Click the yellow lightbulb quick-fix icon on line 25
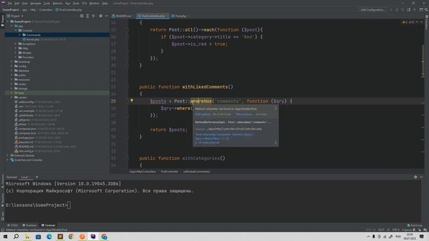The height and width of the screenshot is (241, 429). (x=131, y=100)
